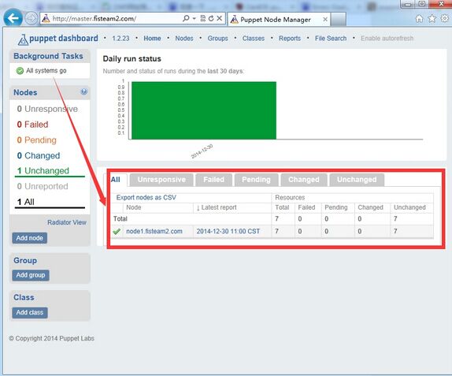This screenshot has width=452, height=376.
Task: Refresh the page with reload icon
Action: [x=211, y=18]
